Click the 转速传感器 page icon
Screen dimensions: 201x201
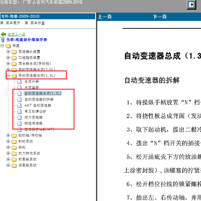point(20,124)
